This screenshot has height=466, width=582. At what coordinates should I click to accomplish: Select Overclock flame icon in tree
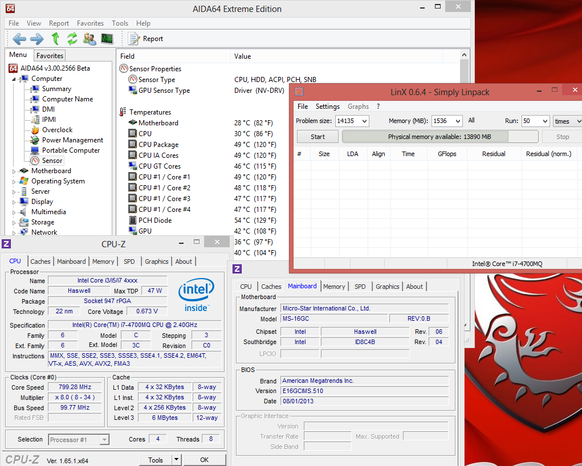(35, 130)
